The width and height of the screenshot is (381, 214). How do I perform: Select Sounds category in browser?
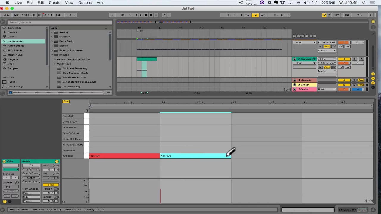(12, 32)
